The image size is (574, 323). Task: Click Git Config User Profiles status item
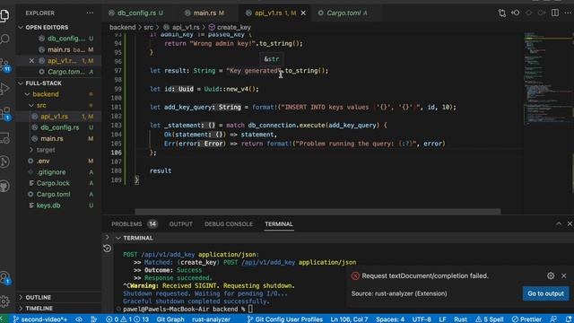click(285, 319)
